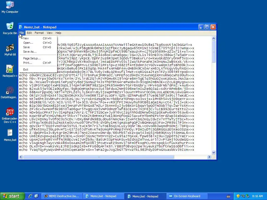
Task: Place cursor in line starting echo ND+bGucPMATjVv
Action: pos(106,113)
